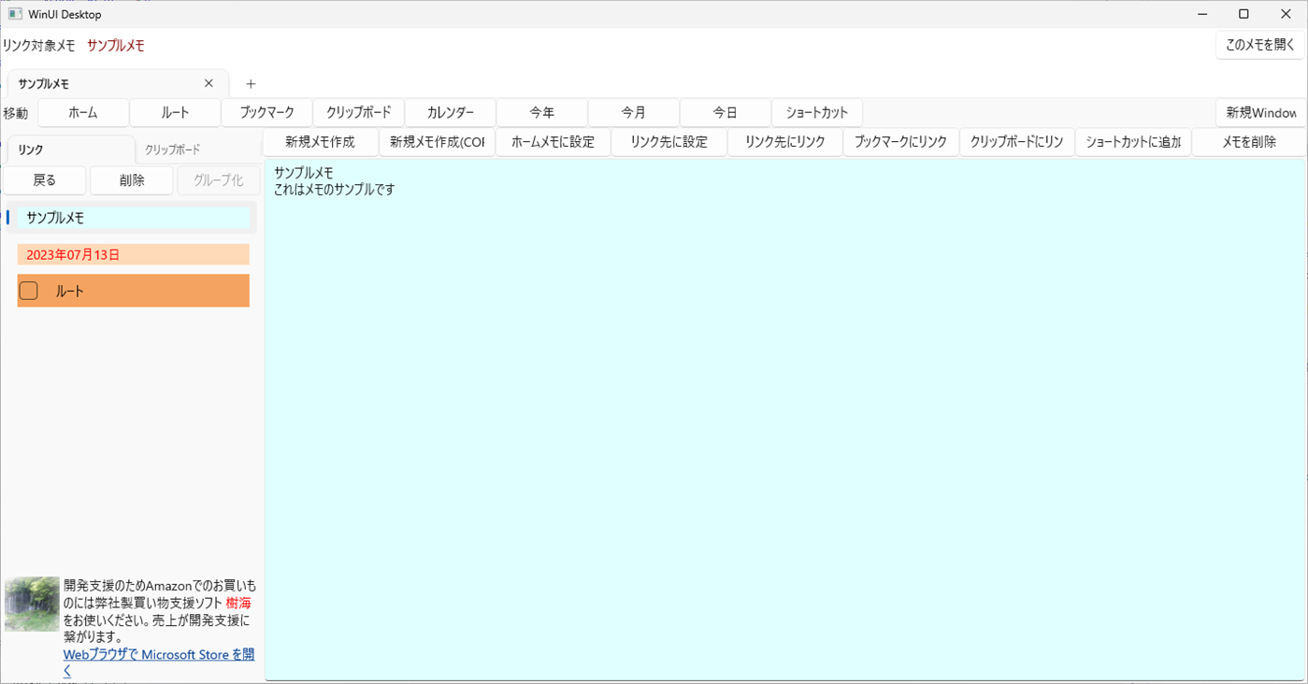Jump to today's memo with 今日 button
The width and height of the screenshot is (1308, 684).
[725, 112]
